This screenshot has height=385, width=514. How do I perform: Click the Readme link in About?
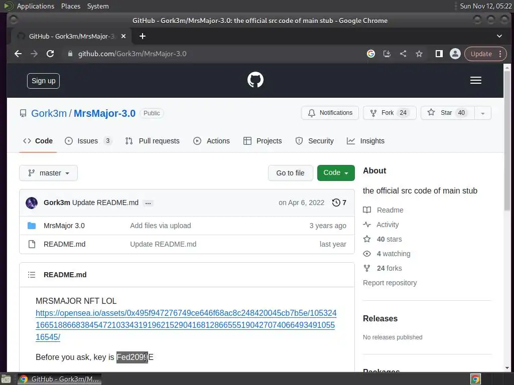[390, 210]
